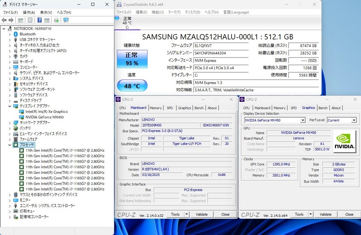
Task: Switch to SPD tab in Mainboard CPU-Z window
Action: click(x=170, y=108)
